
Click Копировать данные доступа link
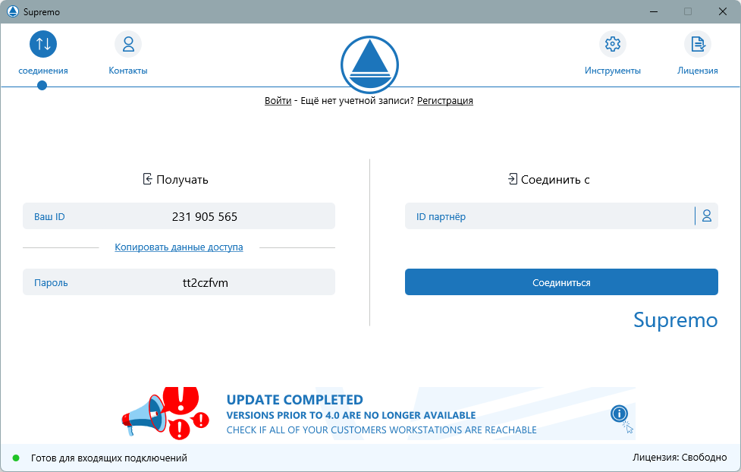coord(179,247)
